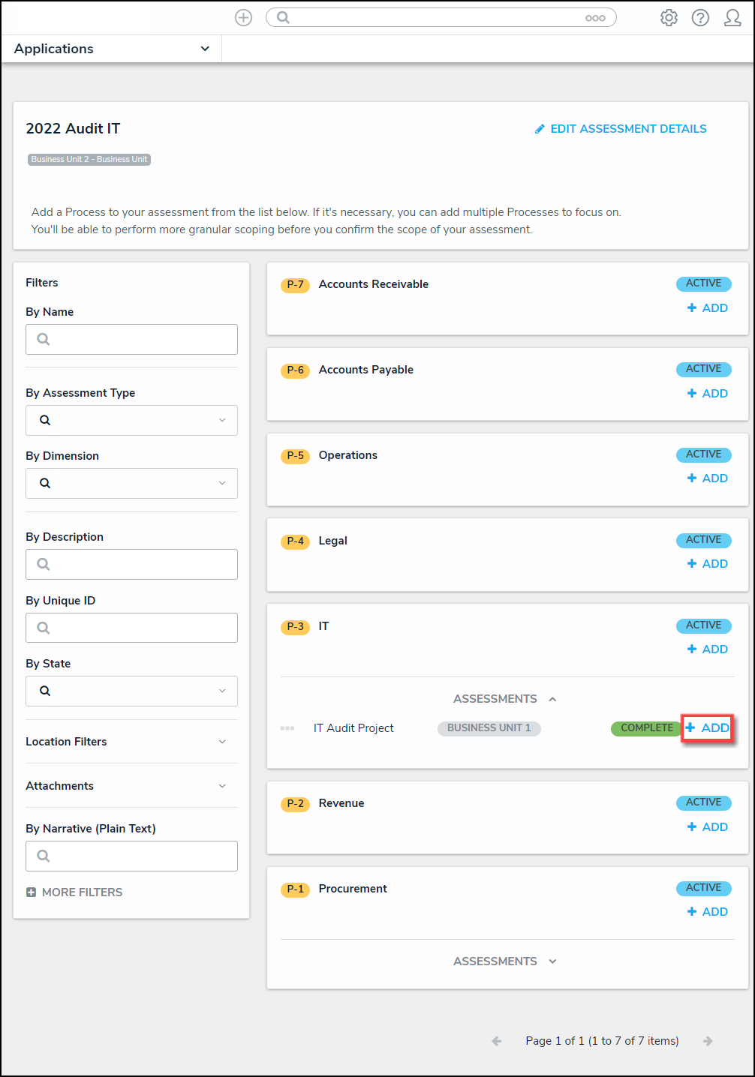Collapse the Assessments section under IT

point(553,699)
